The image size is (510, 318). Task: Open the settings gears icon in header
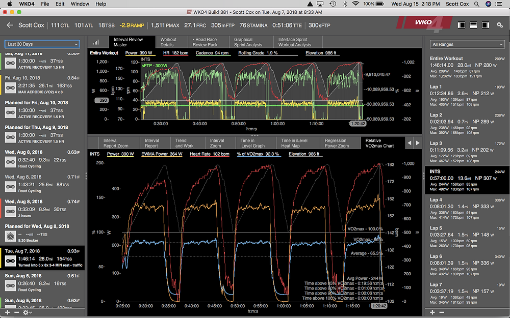(500, 25)
